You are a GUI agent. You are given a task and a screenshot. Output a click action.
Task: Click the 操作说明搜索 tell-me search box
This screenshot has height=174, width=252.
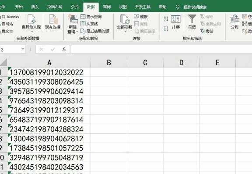click(x=195, y=7)
